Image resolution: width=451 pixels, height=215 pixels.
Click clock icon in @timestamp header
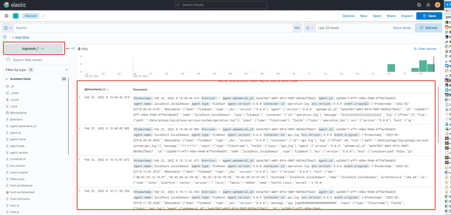pyautogui.click(x=104, y=90)
